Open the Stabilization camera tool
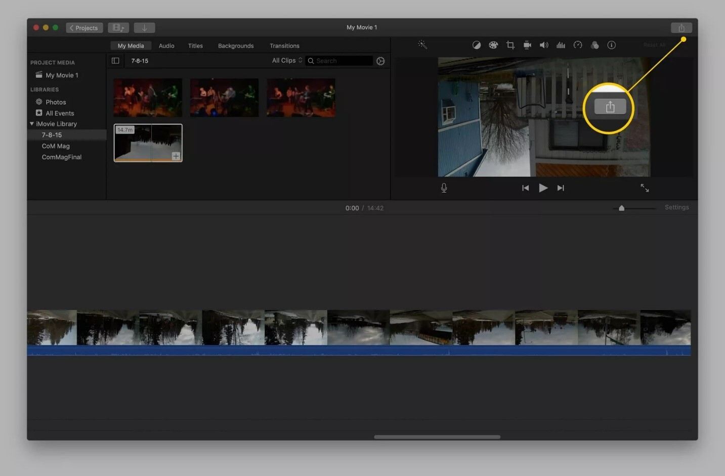This screenshot has height=476, width=725. click(527, 45)
